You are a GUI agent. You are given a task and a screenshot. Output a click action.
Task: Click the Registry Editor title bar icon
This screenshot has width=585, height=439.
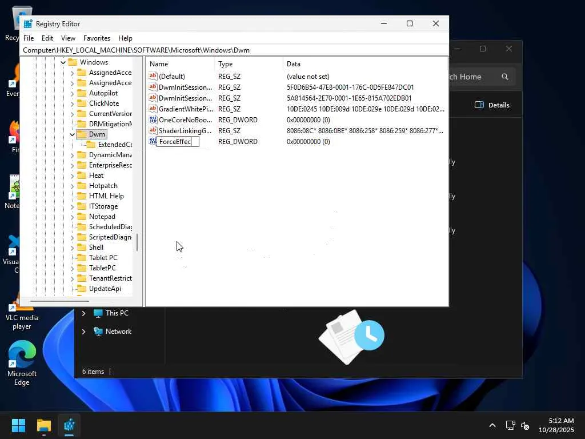[x=28, y=24]
